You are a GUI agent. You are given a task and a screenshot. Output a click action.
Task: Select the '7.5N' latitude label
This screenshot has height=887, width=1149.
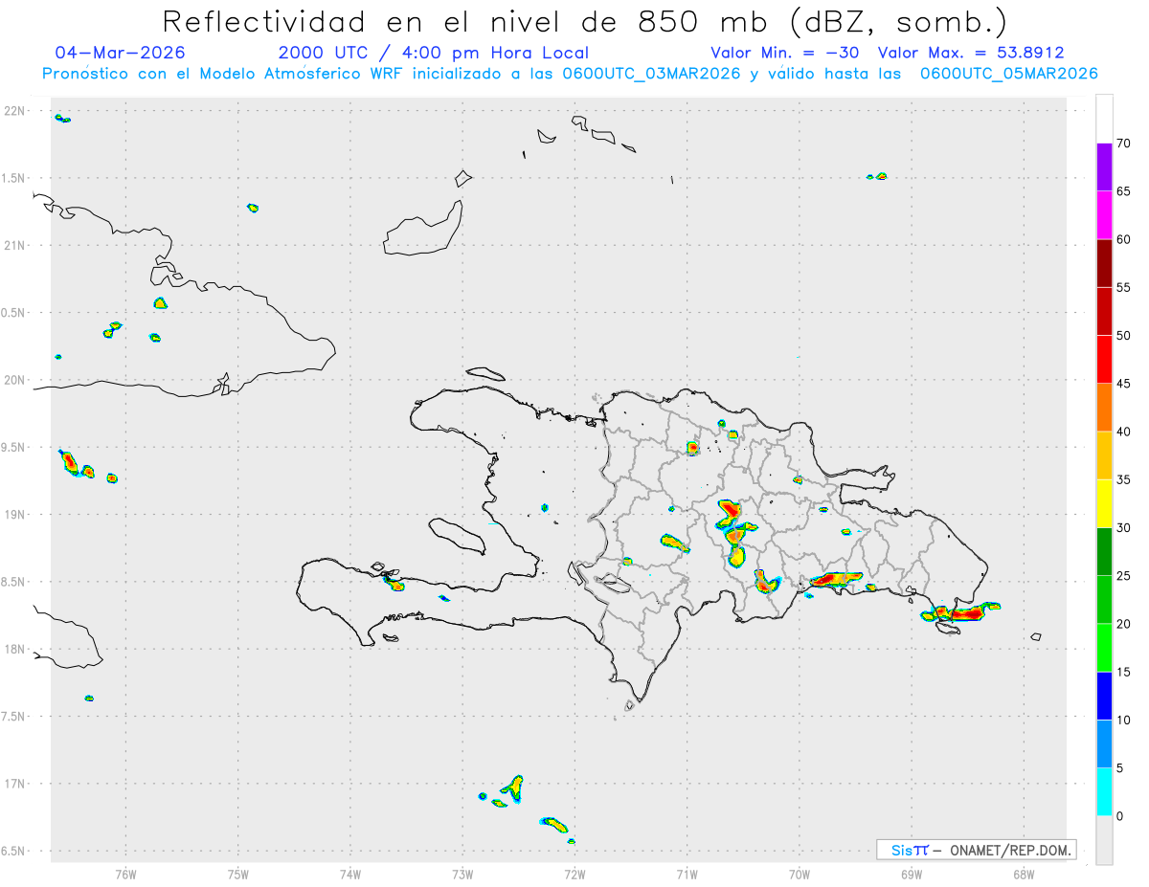pos(14,716)
